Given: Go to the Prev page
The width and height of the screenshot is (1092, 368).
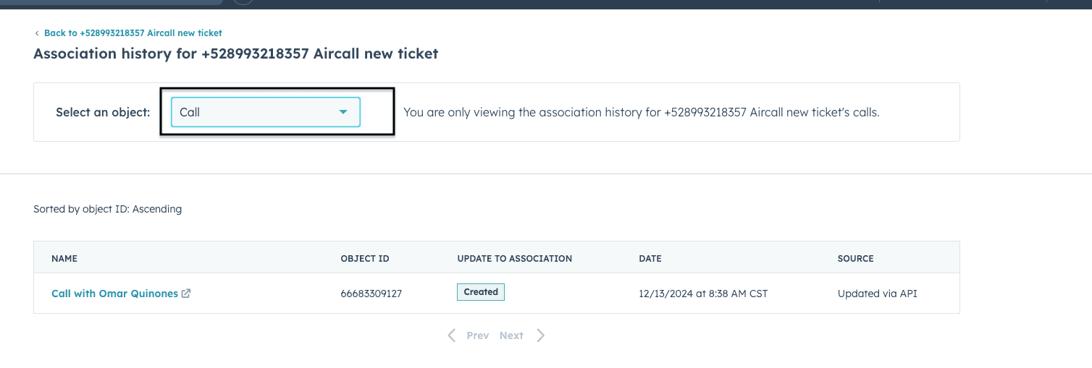Looking at the screenshot, I should coord(477,335).
